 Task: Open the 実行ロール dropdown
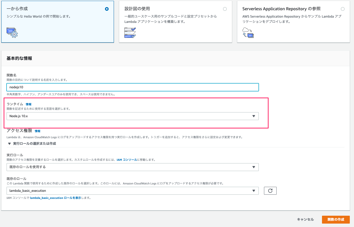pyautogui.click(x=133, y=167)
